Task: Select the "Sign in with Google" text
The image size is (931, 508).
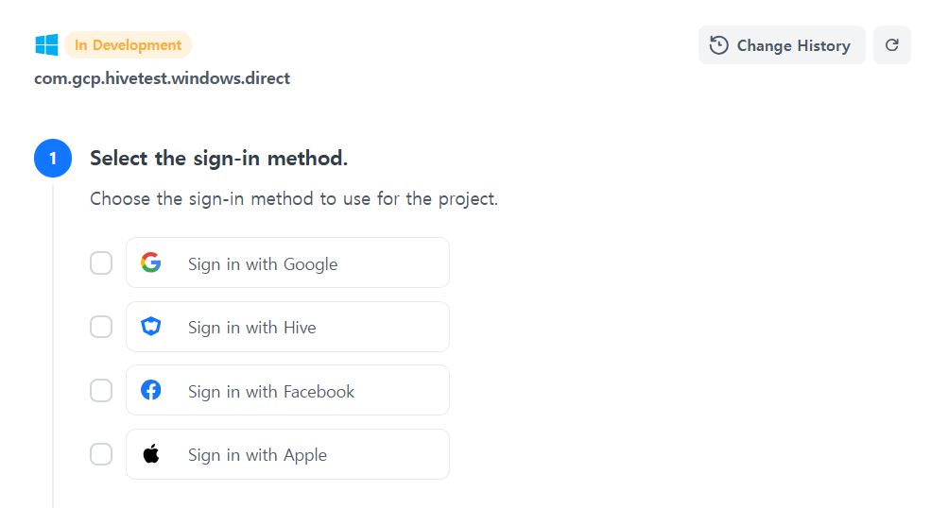Action: pyautogui.click(x=263, y=264)
